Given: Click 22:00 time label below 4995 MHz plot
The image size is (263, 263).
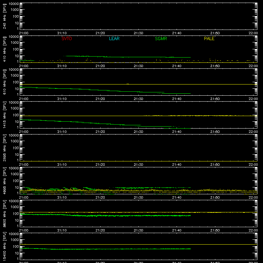Looking at the screenshot, I should pyautogui.click(x=253, y=198).
